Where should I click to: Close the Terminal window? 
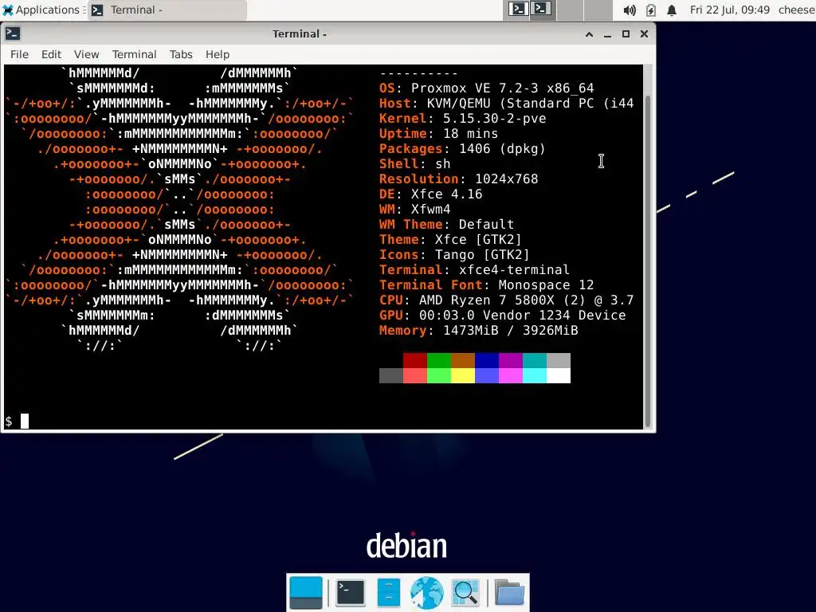(644, 33)
